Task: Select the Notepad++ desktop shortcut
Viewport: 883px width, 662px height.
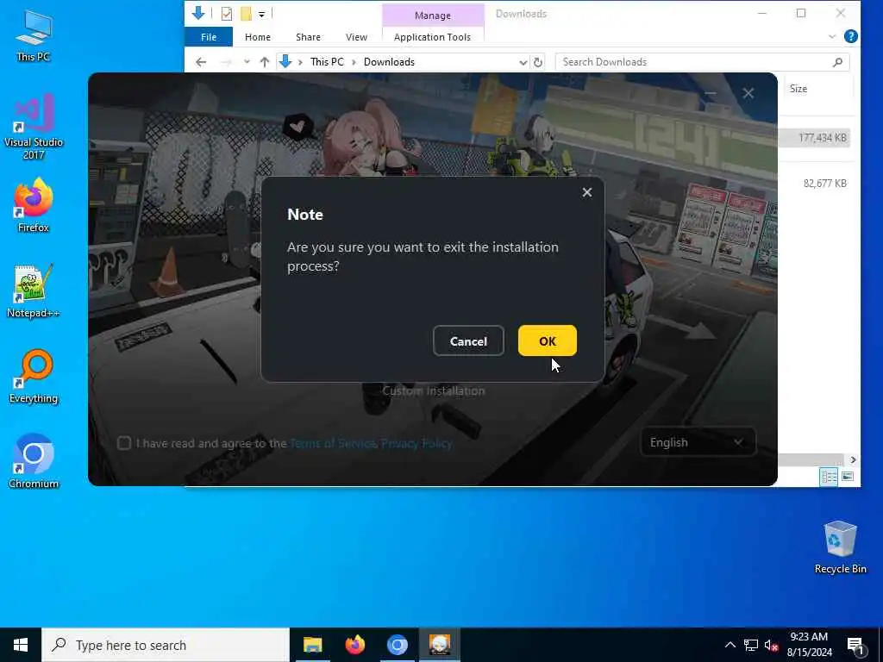Action: (x=34, y=291)
